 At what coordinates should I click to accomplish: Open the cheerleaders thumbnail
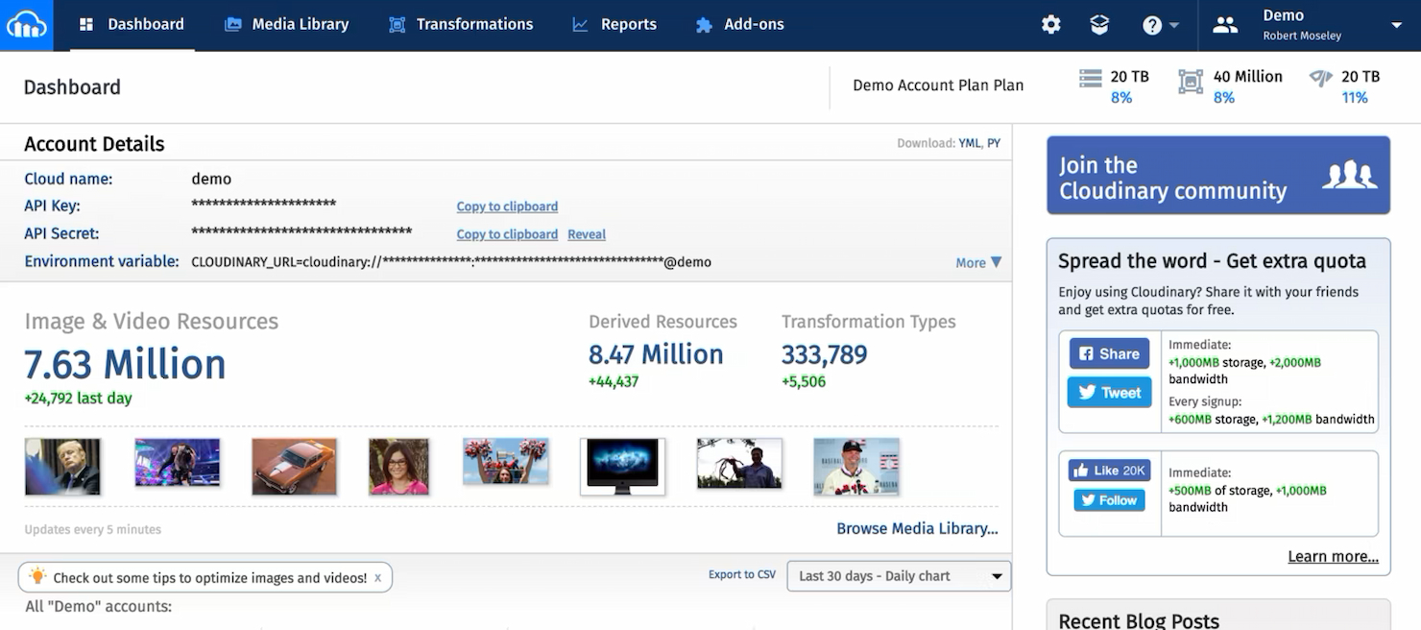click(x=506, y=461)
